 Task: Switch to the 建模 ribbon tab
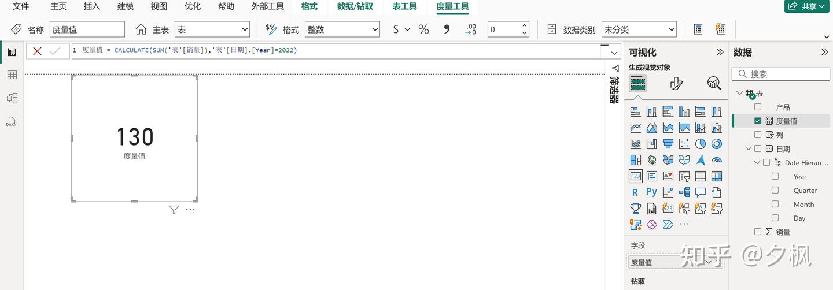[126, 6]
